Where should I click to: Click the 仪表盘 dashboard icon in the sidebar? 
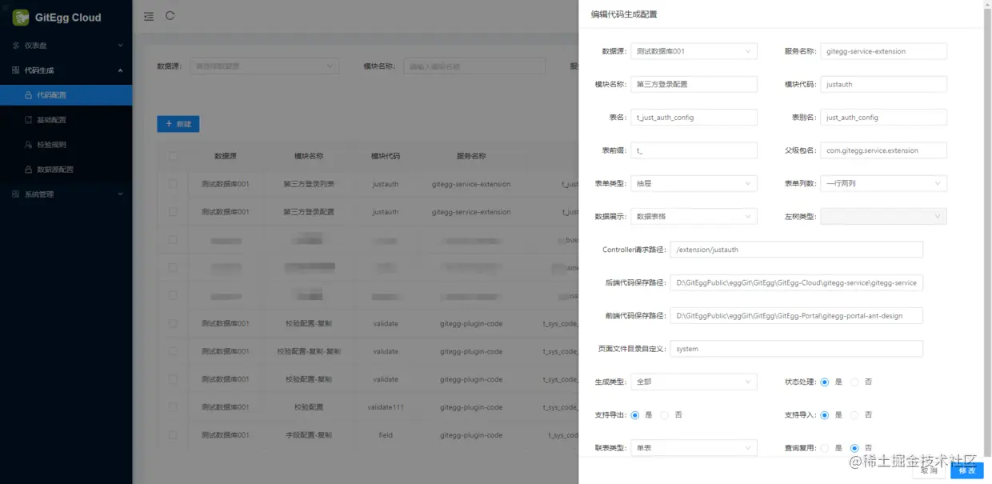pos(16,46)
